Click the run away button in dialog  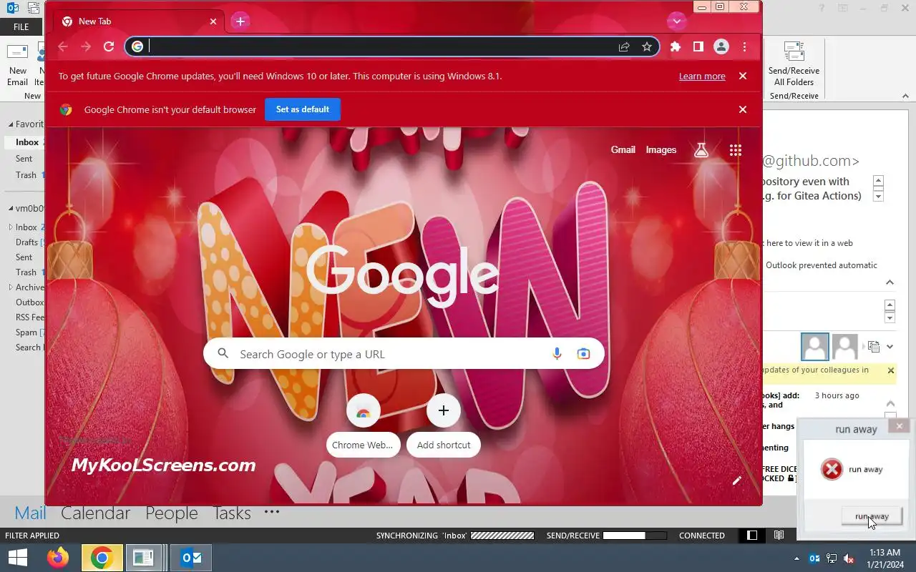(x=872, y=516)
